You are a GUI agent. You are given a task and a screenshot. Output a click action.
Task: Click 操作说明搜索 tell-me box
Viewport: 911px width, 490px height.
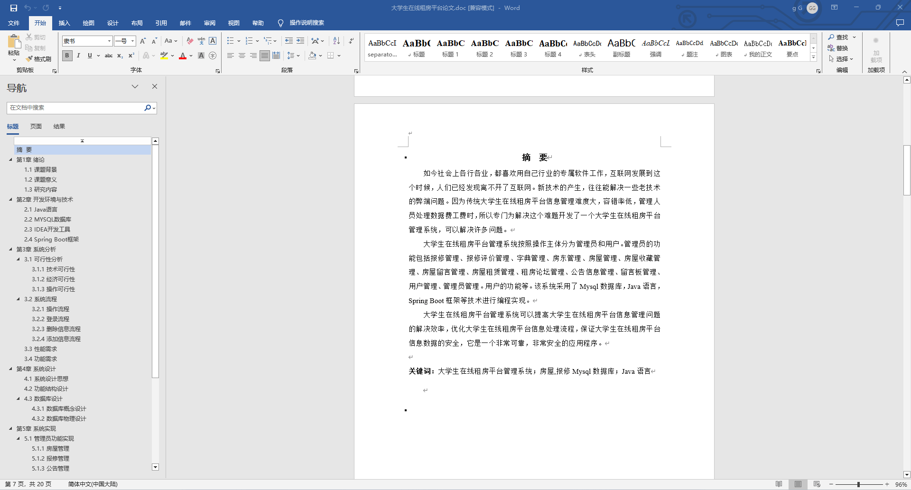(x=301, y=23)
